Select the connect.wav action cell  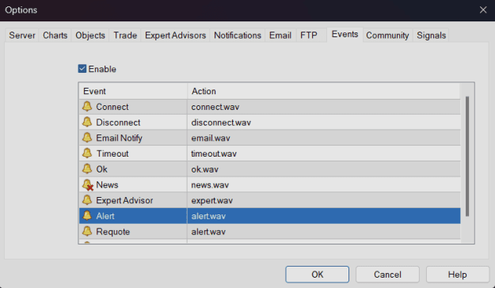[324, 107]
